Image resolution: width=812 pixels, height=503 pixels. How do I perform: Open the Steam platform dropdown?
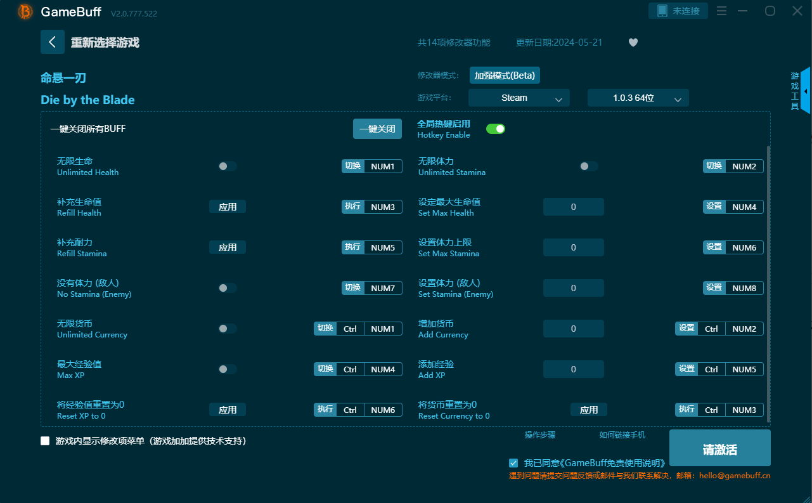[x=519, y=98]
